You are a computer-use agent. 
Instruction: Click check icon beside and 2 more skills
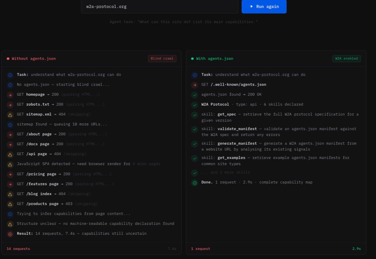coord(195,173)
